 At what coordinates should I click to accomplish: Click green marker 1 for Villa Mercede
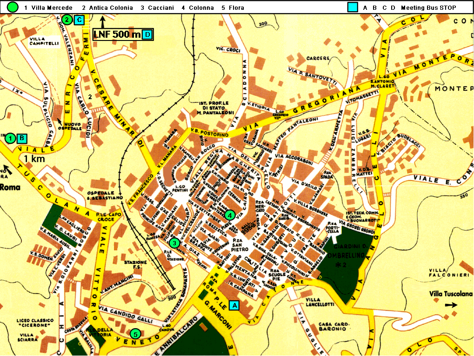10,138
